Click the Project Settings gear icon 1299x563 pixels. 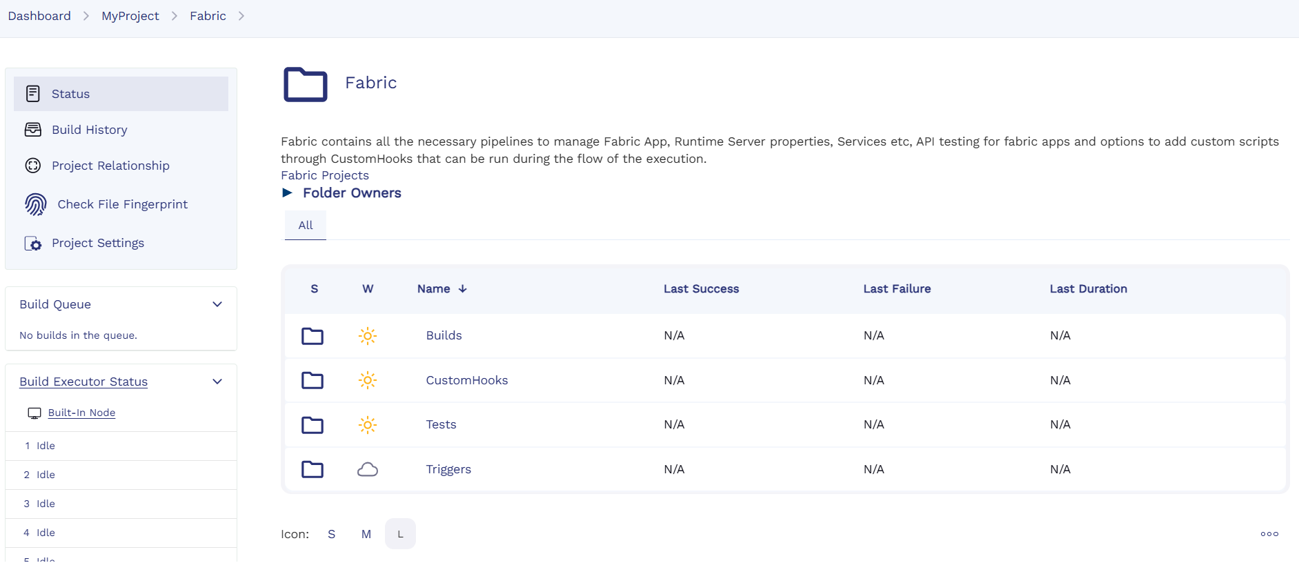point(33,244)
